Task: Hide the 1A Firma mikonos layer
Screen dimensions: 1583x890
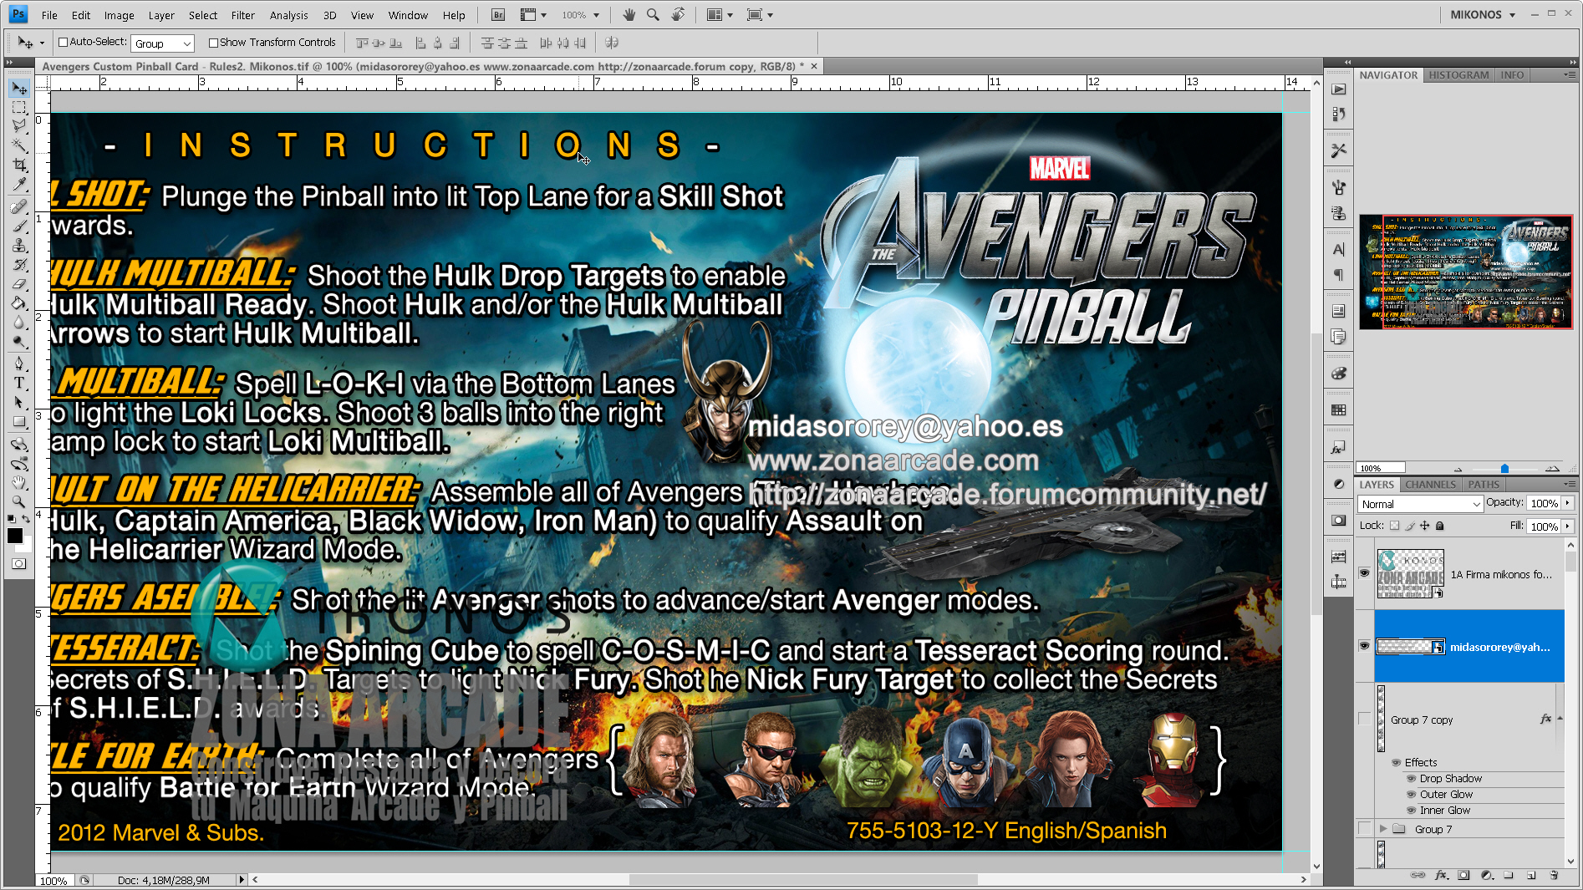Action: click(x=1364, y=573)
